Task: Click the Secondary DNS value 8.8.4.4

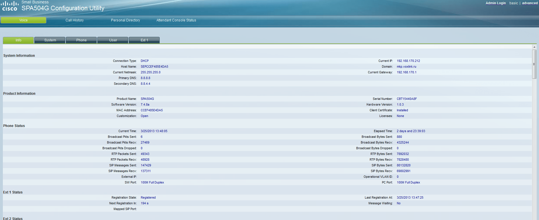Action: 145,84
